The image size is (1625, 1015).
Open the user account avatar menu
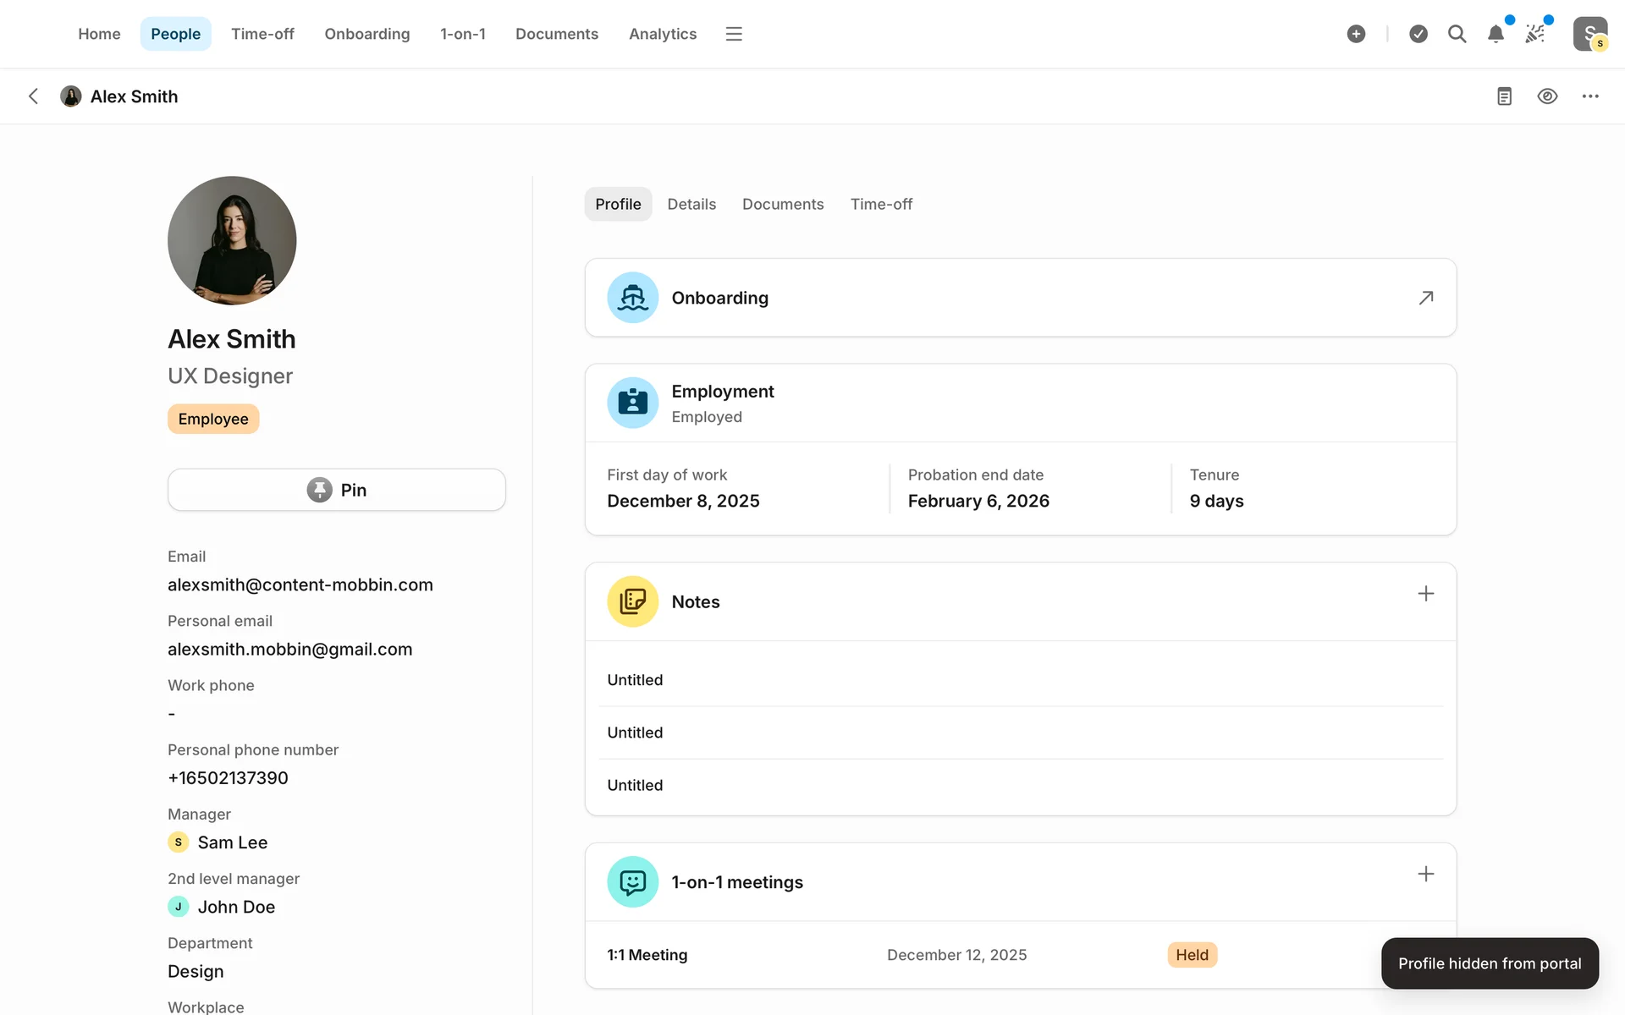(x=1589, y=34)
